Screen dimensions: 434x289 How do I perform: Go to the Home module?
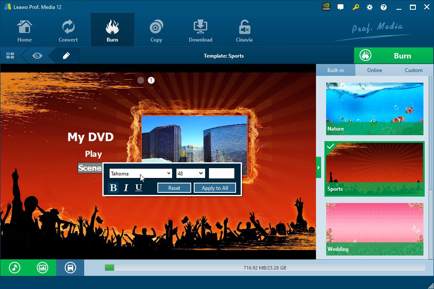[25, 31]
